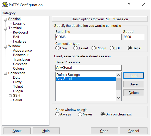Open the Selection settings category
This screenshot has width=151, height=136.
(x=20, y=64)
